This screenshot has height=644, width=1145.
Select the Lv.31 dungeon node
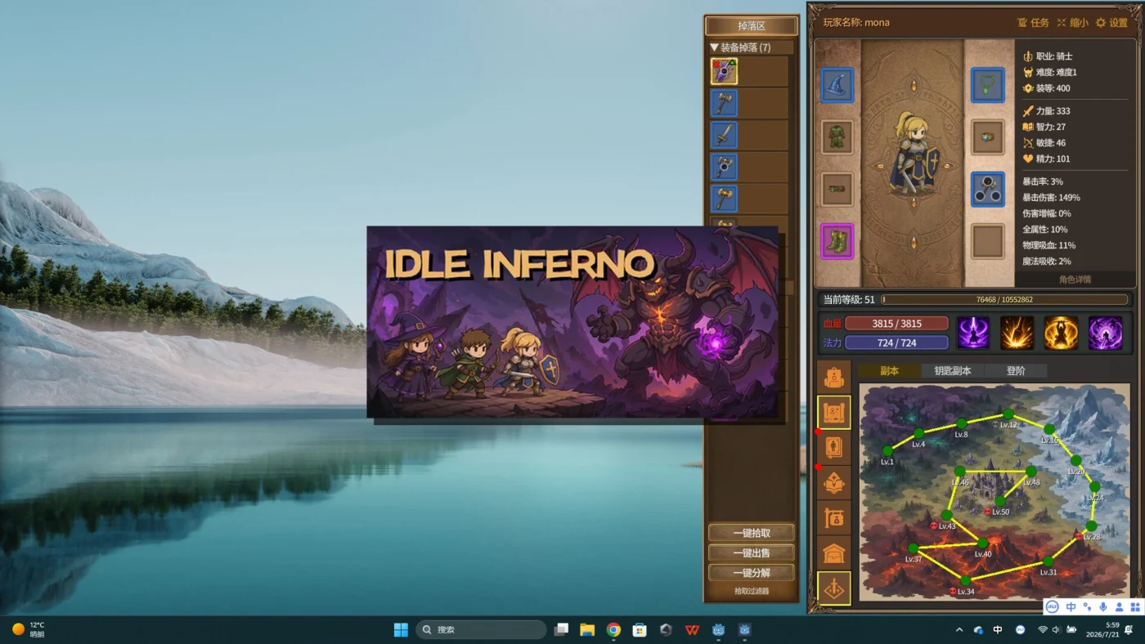point(1048,561)
